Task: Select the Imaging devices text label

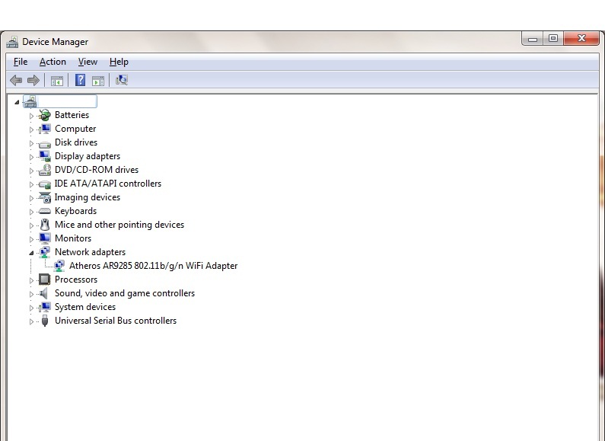Action: coord(88,197)
